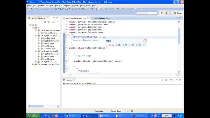Screen dimensions: 210x118
Task: Click the New file toolbar icon
Action: [29, 9]
